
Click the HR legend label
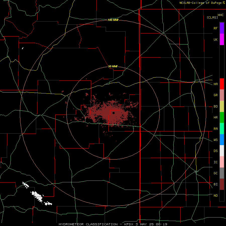pyautogui.click(x=215, y=118)
